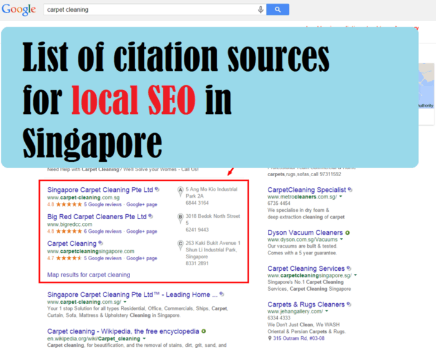Click the Google logo
436x348 pixels.
coord(19,10)
